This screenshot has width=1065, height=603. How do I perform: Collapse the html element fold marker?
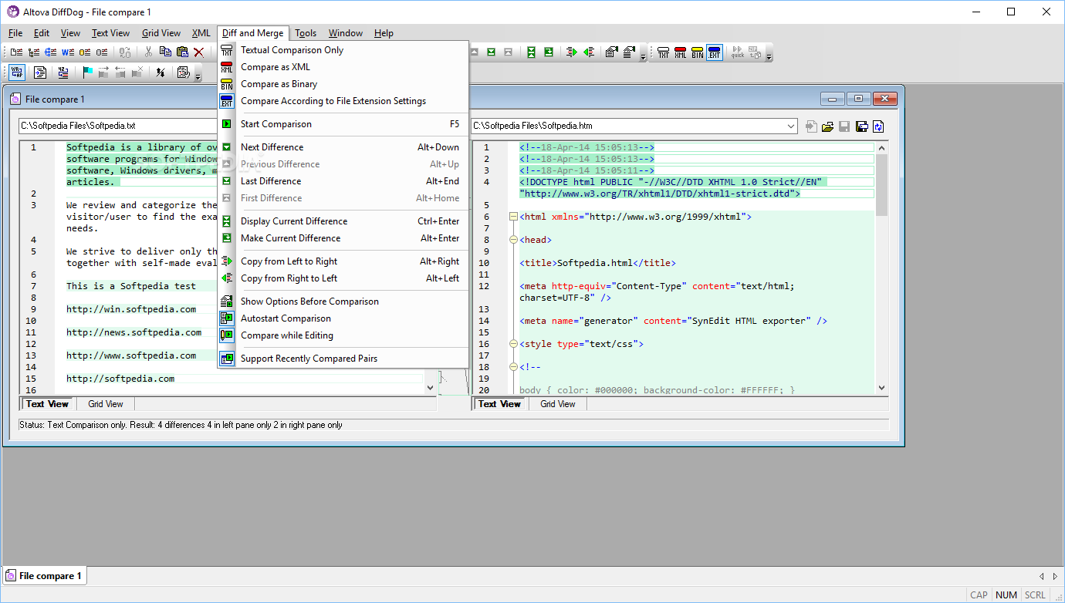513,217
